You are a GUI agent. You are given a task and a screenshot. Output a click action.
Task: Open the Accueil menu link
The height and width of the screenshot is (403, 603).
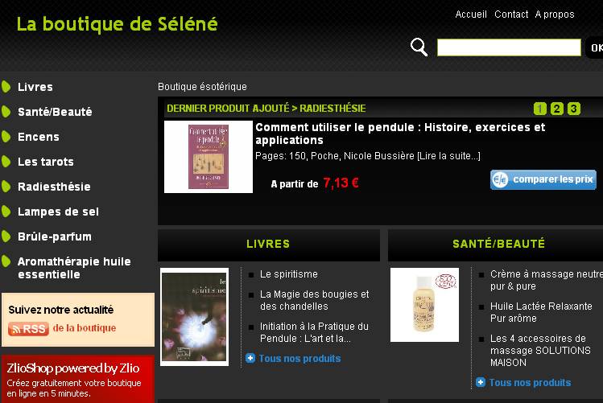[x=471, y=14]
